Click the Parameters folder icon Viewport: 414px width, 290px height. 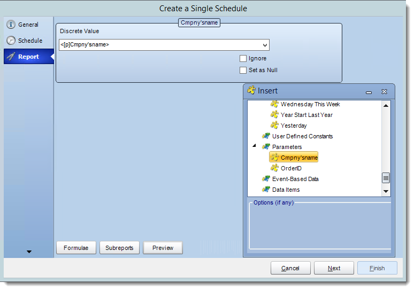tap(266, 146)
